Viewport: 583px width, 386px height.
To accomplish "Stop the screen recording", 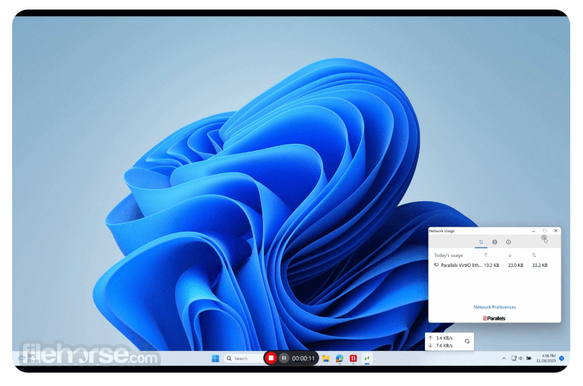I will [271, 358].
